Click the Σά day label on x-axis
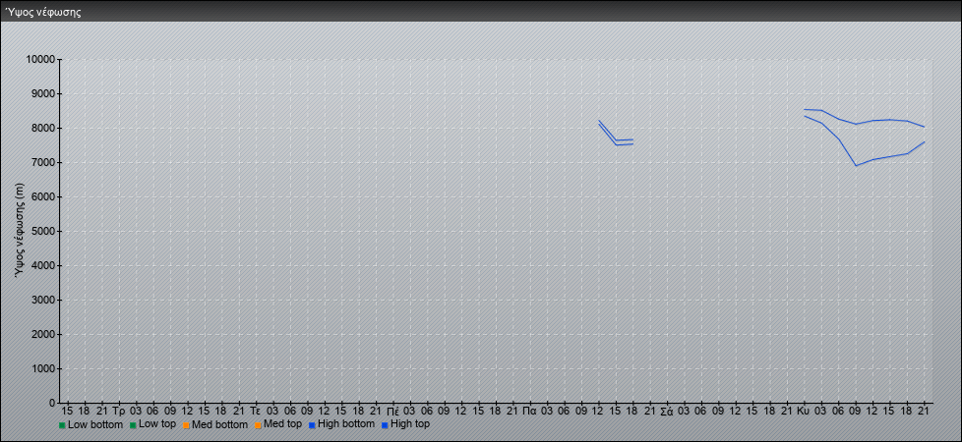 click(x=666, y=409)
